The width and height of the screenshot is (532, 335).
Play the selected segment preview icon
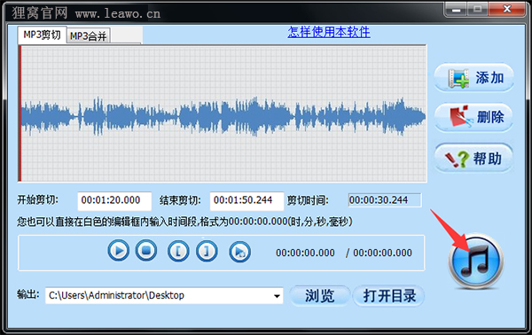point(240,252)
